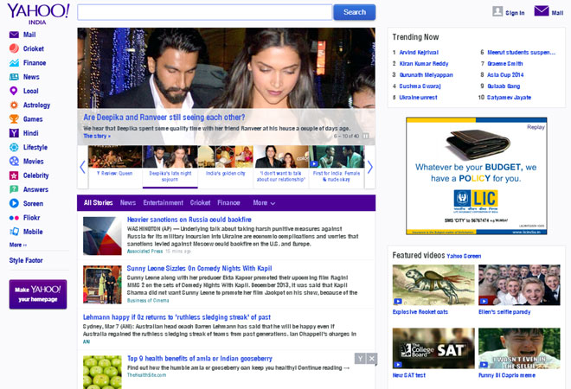Play the Ellen's selfie parody video
The width and height of the screenshot is (571, 389).
pos(519,285)
